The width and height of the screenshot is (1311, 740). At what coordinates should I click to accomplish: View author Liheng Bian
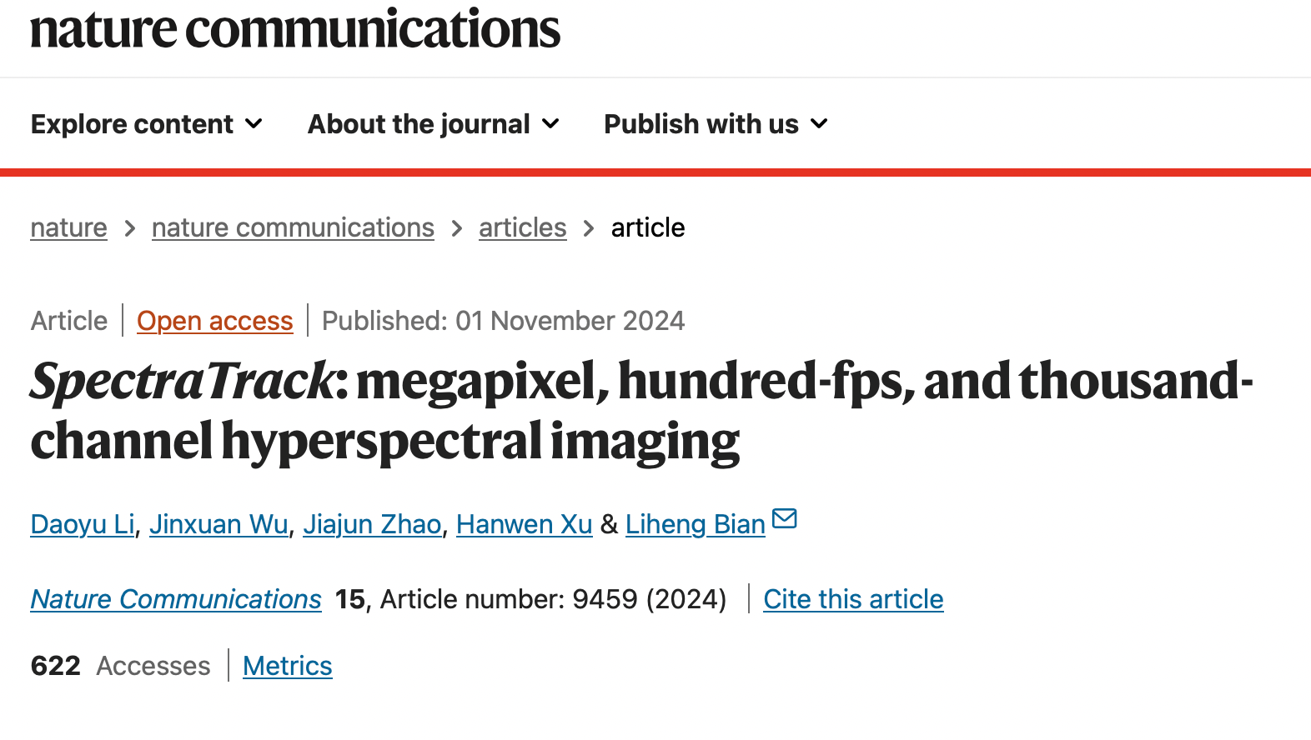coord(695,524)
